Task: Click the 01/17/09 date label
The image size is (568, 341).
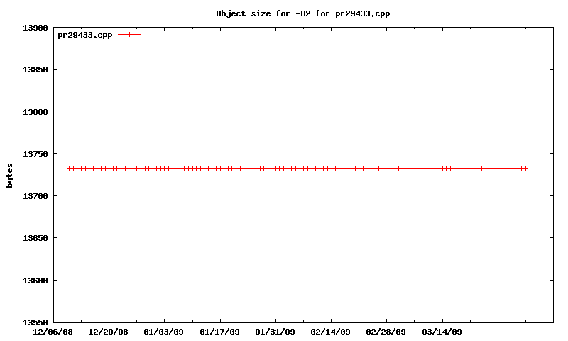Action: coord(219,332)
